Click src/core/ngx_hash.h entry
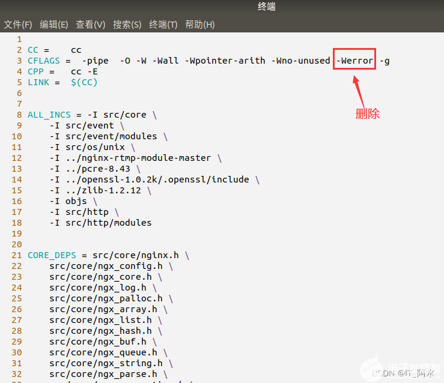 click(100, 331)
